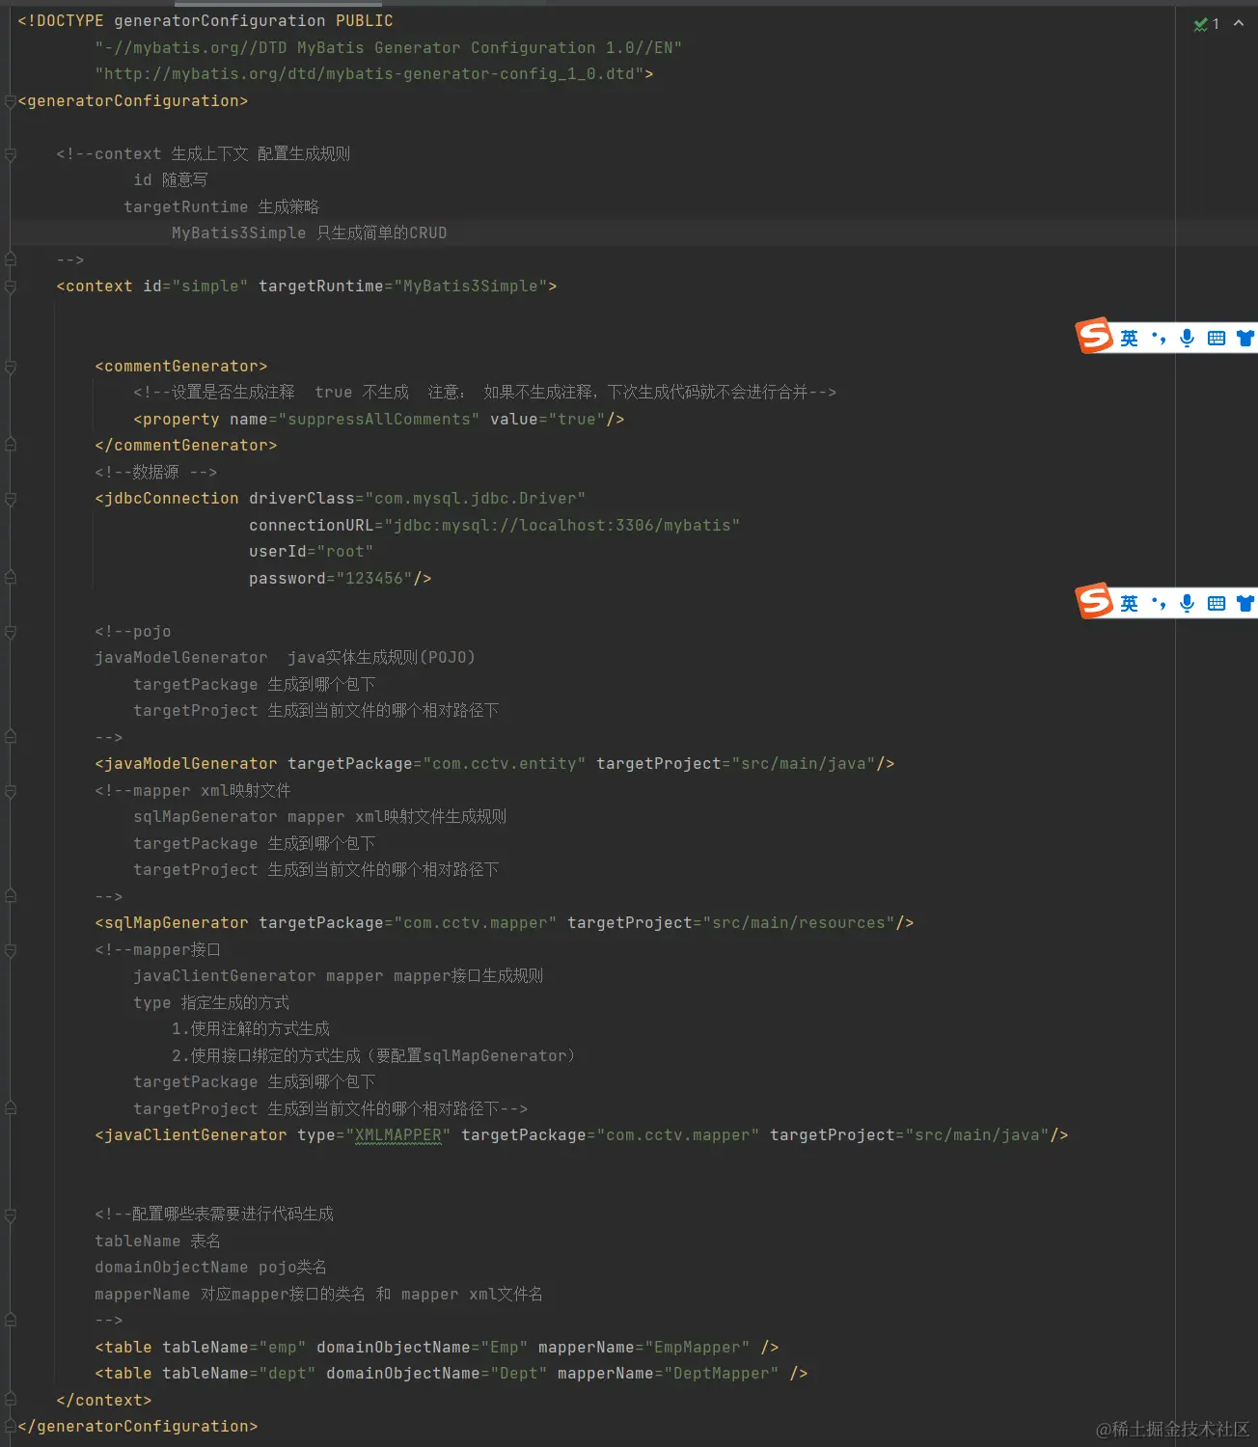Collapse the mapper接口 comment fold

pos(11,950)
